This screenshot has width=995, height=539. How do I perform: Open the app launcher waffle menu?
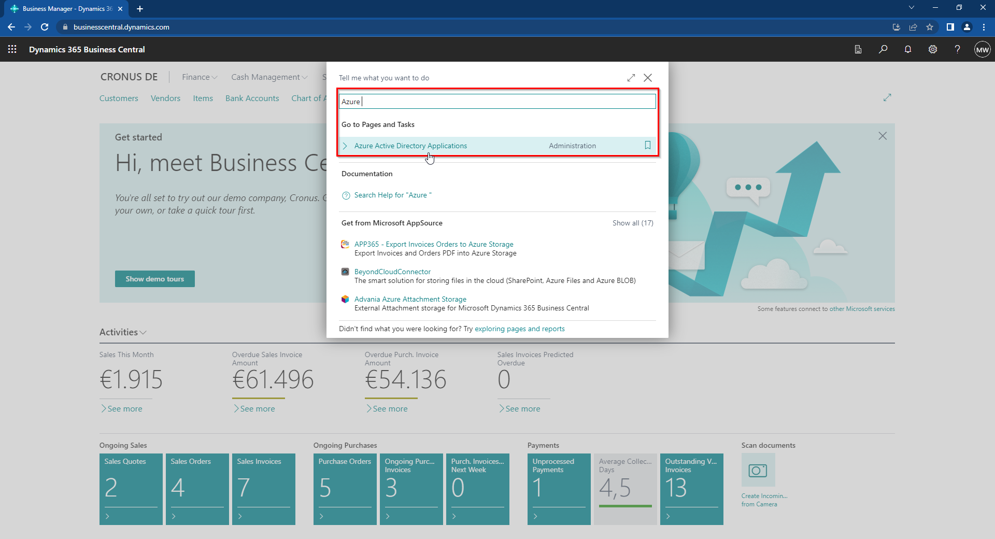pos(12,49)
